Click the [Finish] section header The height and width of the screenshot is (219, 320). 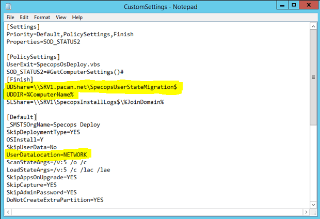20,80
